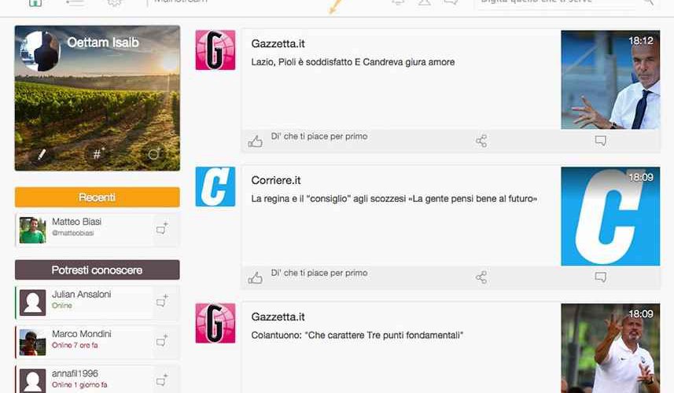Add Marco Mondini via chat-plus icon
This screenshot has height=393, width=674.
(162, 341)
